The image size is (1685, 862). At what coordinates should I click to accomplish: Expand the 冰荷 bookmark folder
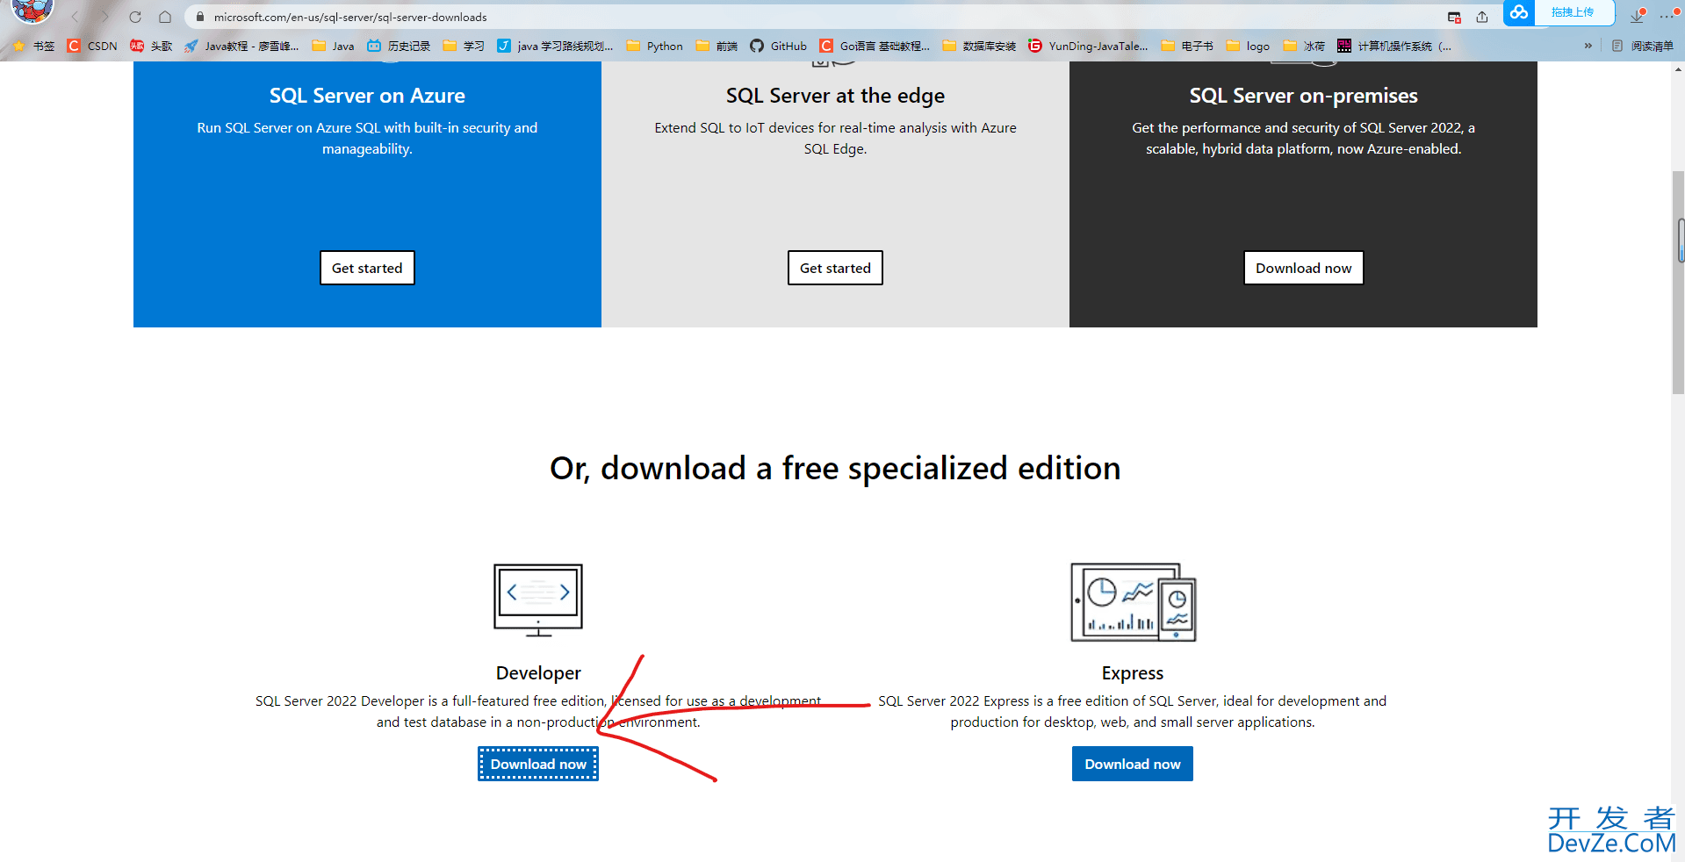coord(1304,46)
